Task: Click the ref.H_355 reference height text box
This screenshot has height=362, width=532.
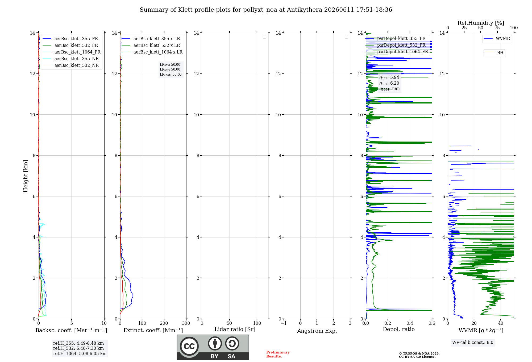Action: pos(80,348)
